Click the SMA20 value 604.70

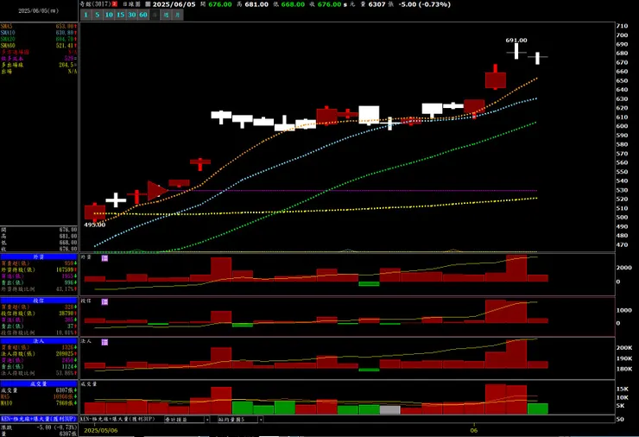66,39
